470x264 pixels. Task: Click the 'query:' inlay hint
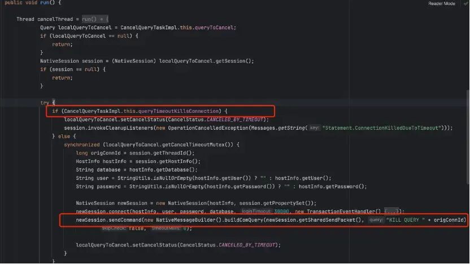(x=376, y=219)
